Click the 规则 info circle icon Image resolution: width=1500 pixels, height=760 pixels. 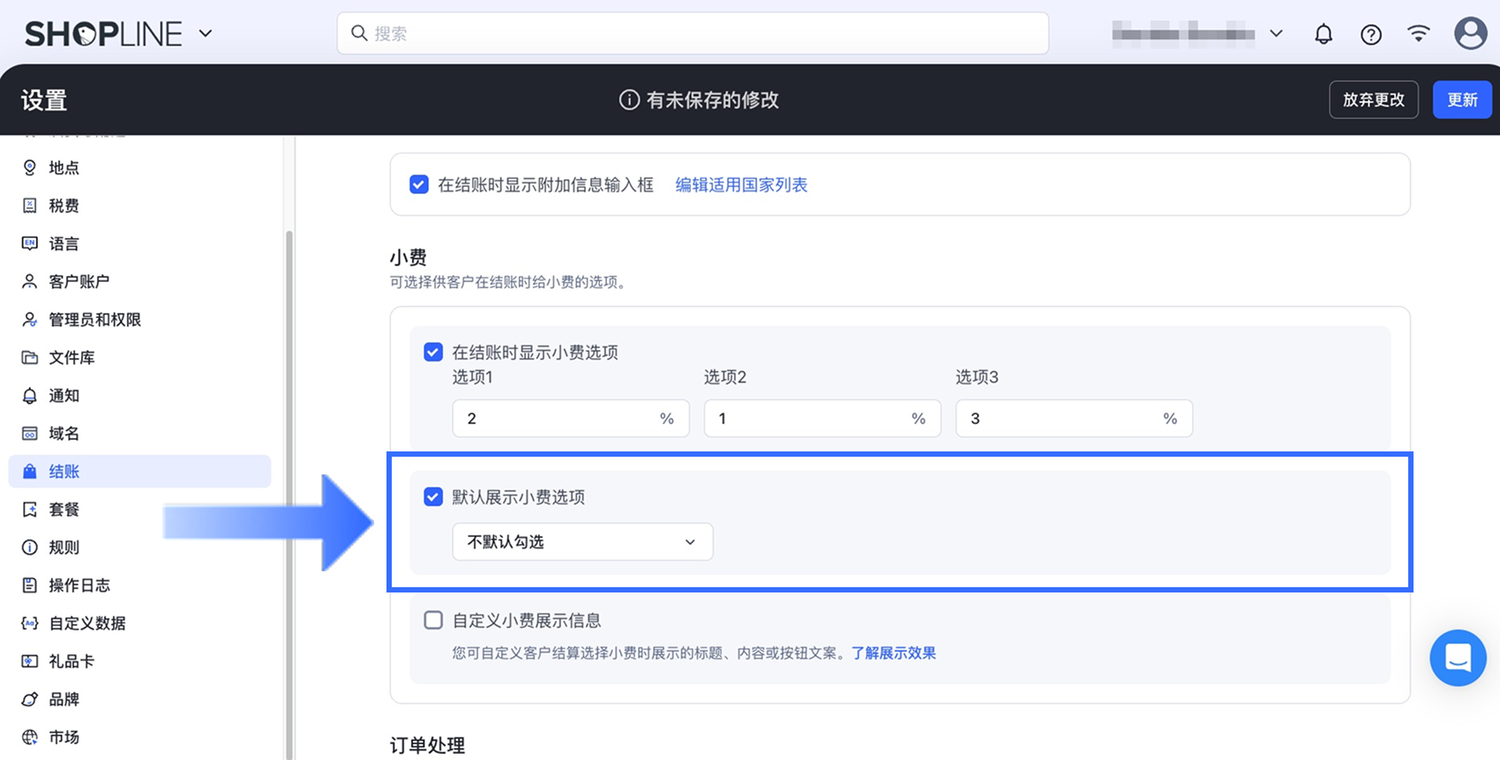pos(30,547)
